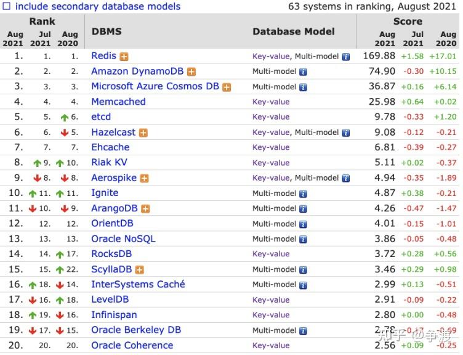Open the Hazelcast link
The height and width of the screenshot is (355, 463).
(x=113, y=132)
